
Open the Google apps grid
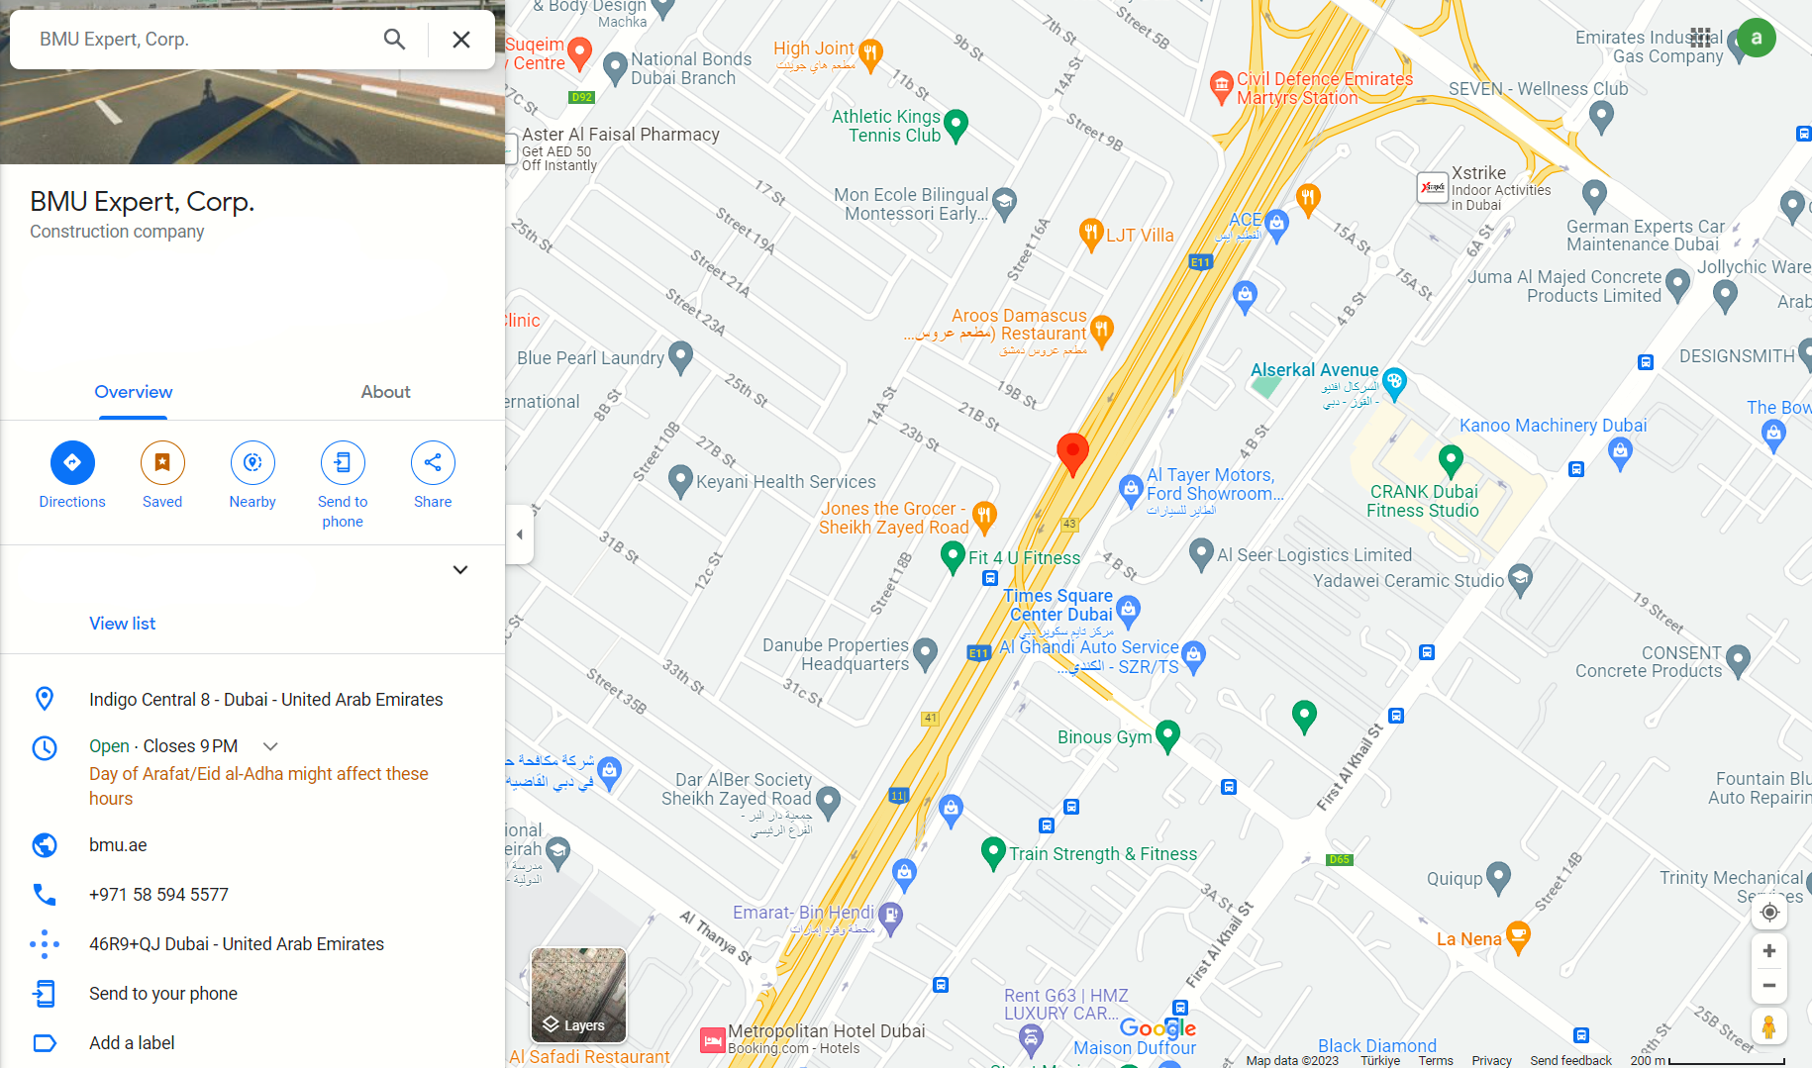1701,38
